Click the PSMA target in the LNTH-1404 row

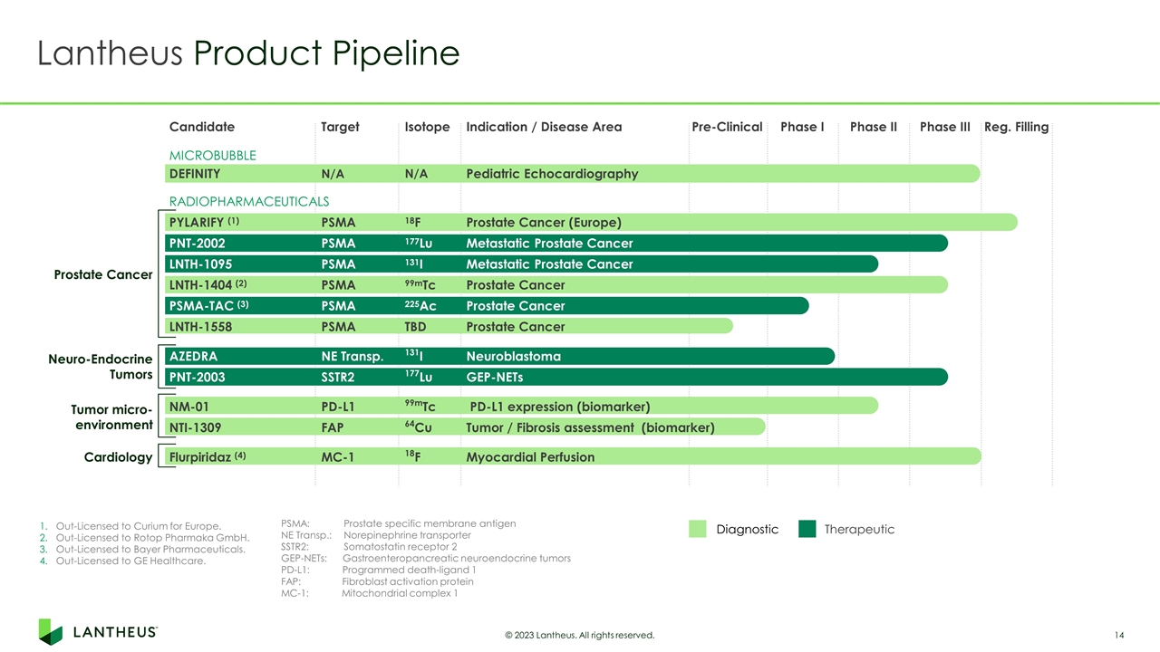pyautogui.click(x=338, y=285)
